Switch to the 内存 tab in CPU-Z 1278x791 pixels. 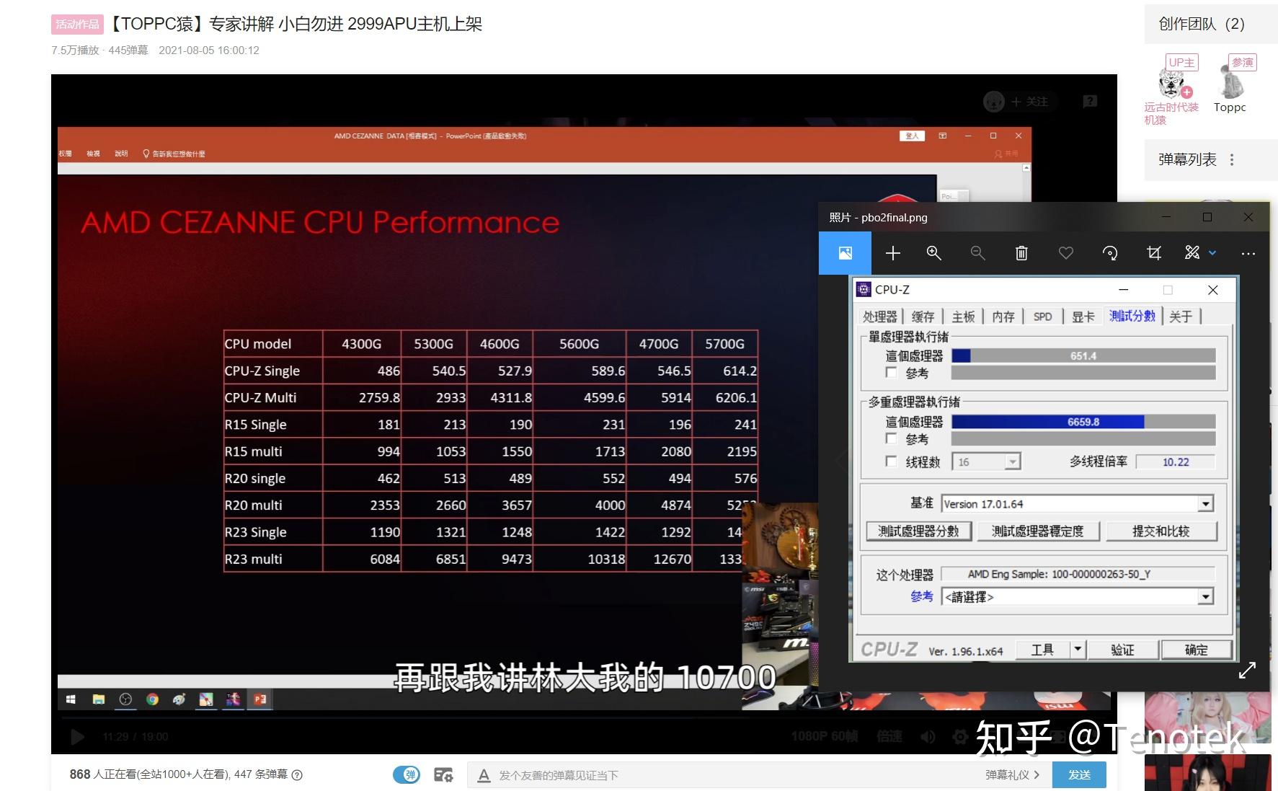tap(1003, 316)
